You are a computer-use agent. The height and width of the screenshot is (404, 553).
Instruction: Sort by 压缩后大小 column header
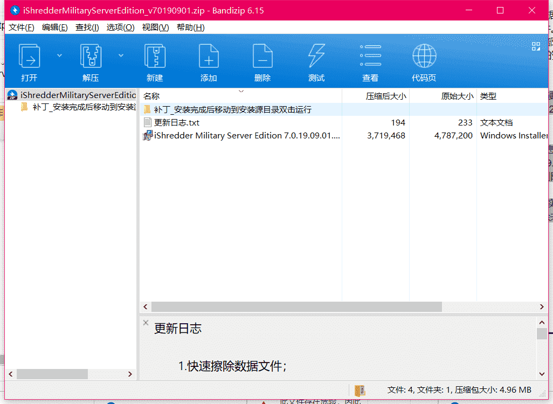[376, 96]
